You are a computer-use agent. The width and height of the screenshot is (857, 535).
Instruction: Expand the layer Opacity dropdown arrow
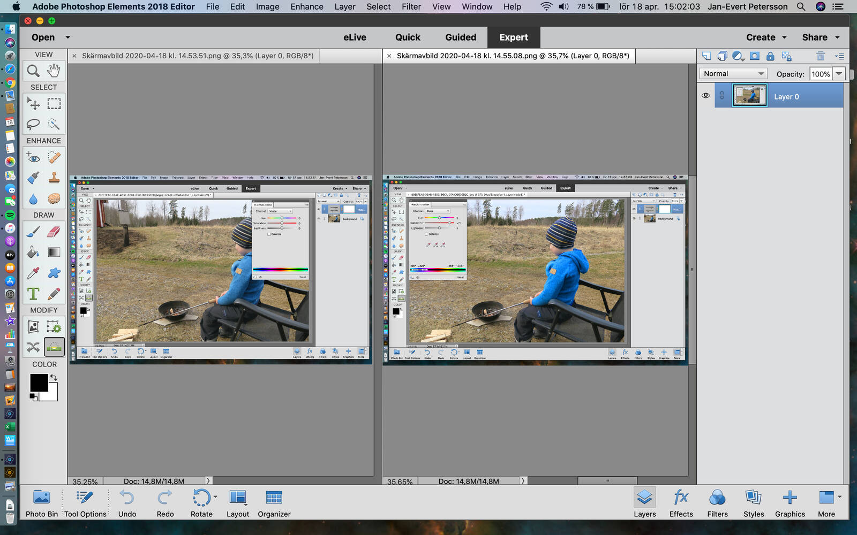(x=839, y=74)
